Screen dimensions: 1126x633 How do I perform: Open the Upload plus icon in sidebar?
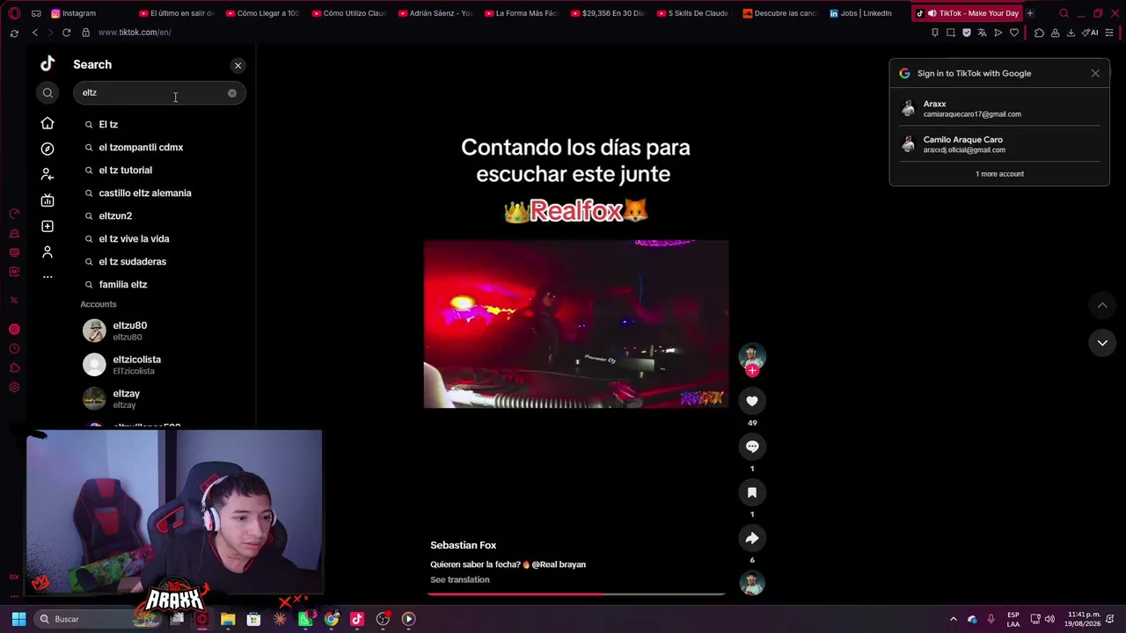click(x=48, y=226)
